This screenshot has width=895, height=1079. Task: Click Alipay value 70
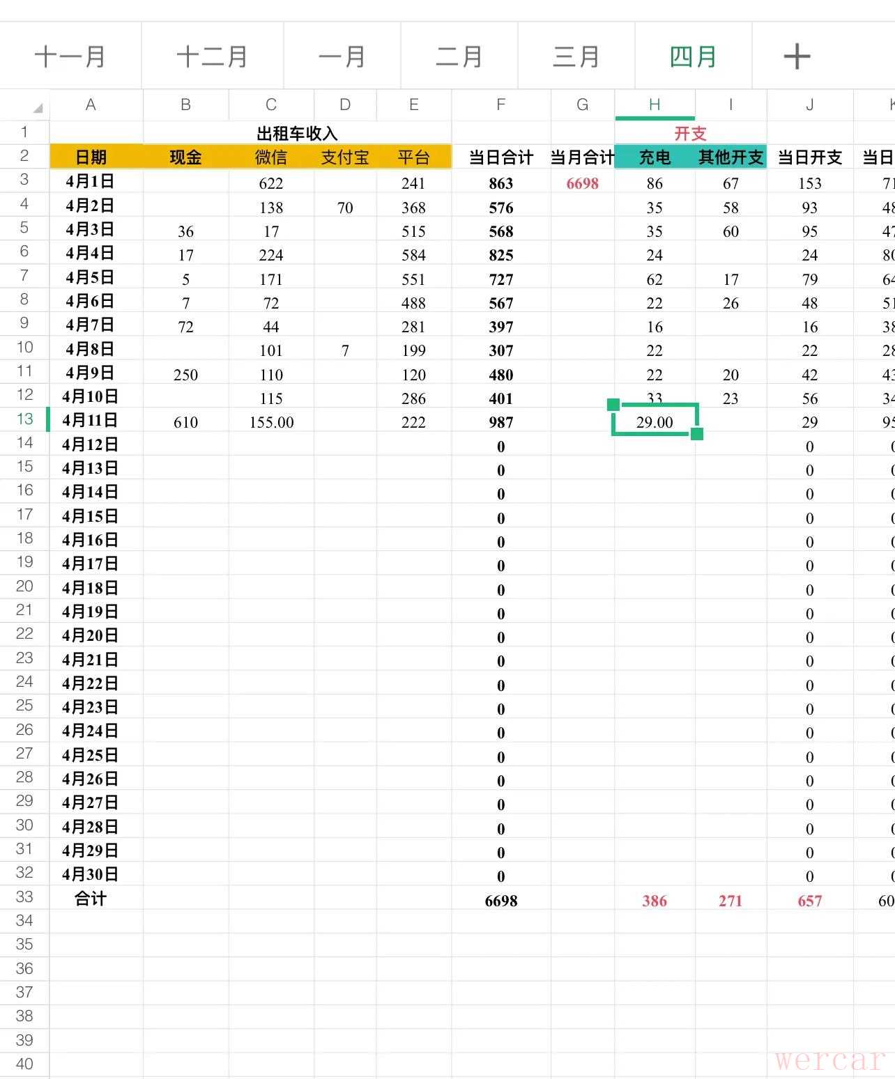click(x=345, y=208)
